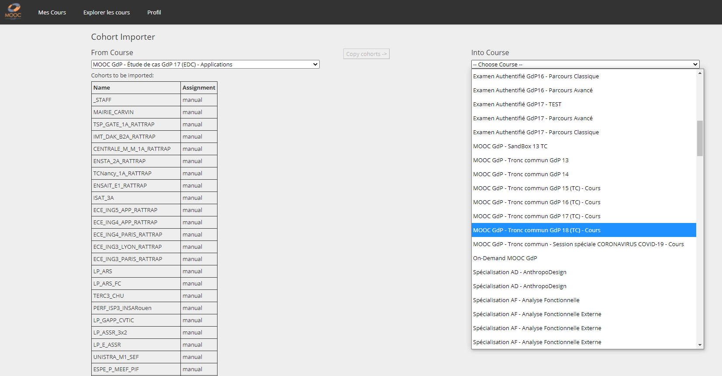The image size is (722, 376).
Task: Click the dropdown list scrollbar thumb
Action: (700, 138)
